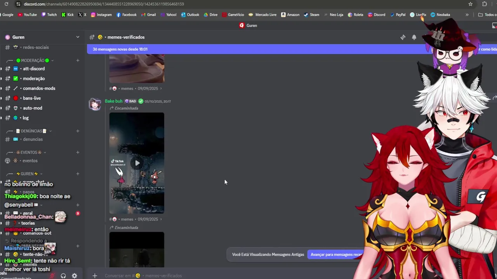Open the LivePix bookmark
This screenshot has height=279, width=497.
coord(418,15)
